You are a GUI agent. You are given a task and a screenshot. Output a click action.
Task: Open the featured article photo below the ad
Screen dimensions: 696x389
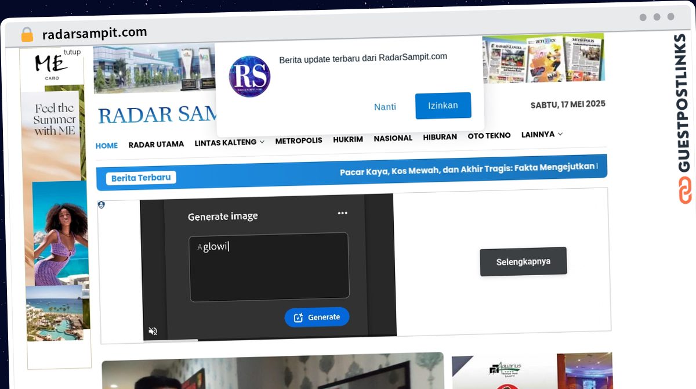[273, 370]
